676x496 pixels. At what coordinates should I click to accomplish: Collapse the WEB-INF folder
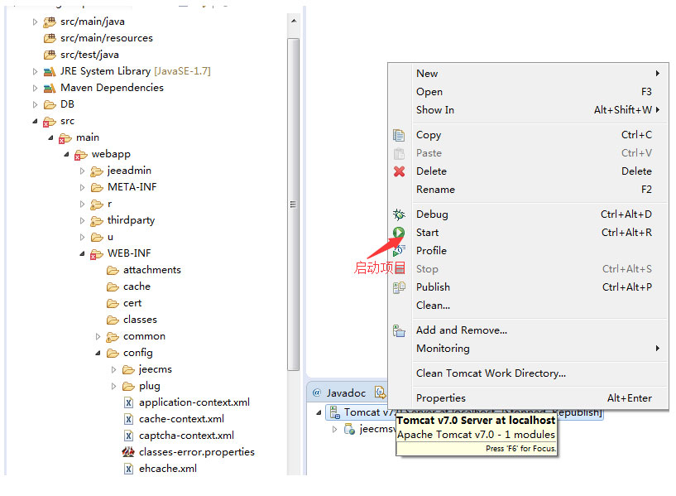82,253
